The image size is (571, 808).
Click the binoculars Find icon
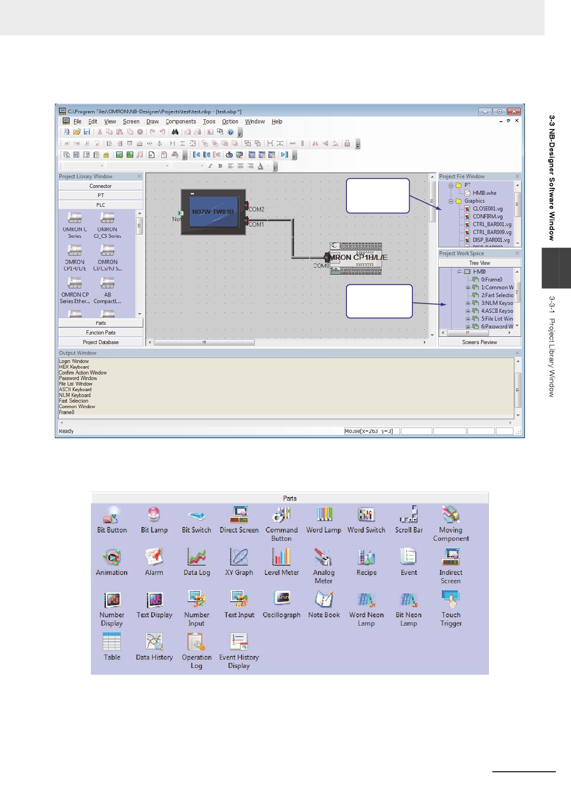[x=175, y=132]
